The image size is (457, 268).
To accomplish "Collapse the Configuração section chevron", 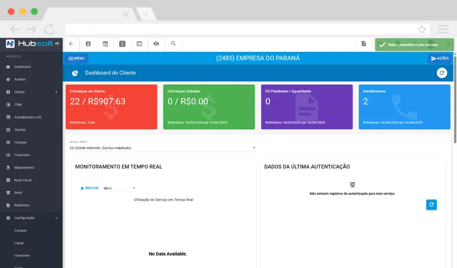I will [x=56, y=218].
